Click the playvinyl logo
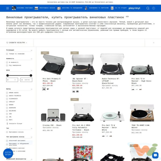Screen dimensions: 161x161 tap(134, 8)
